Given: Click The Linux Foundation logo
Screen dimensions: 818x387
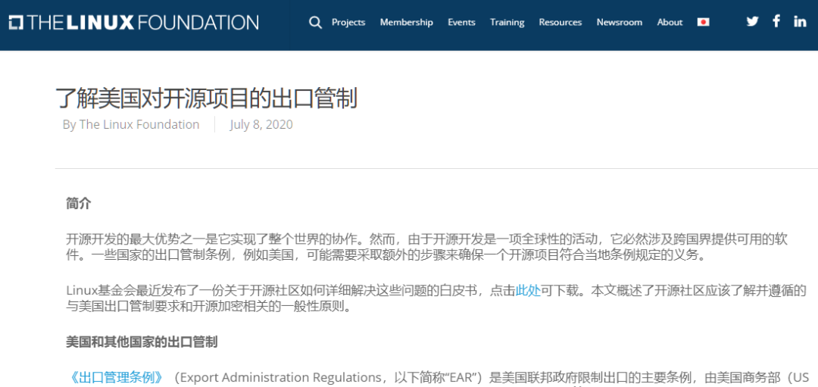Looking at the screenshot, I should (x=133, y=22).
